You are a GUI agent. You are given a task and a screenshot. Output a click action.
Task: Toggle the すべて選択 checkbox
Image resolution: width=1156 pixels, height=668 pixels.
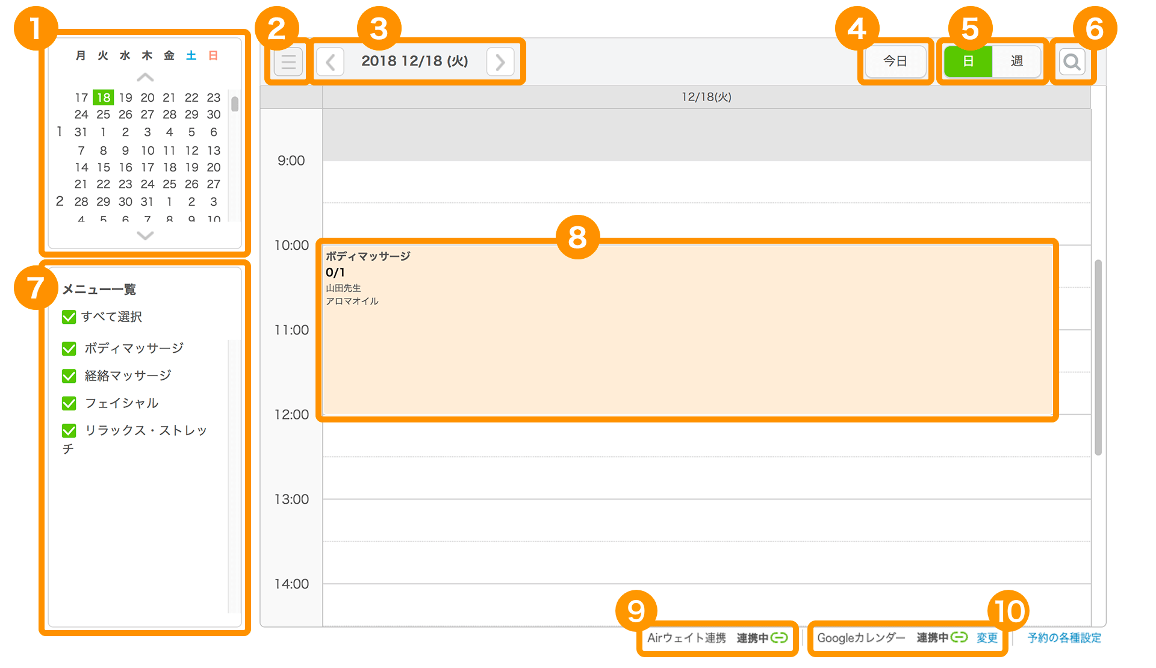(x=69, y=317)
